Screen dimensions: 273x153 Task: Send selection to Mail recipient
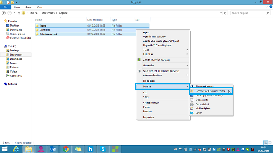click(x=211, y=109)
